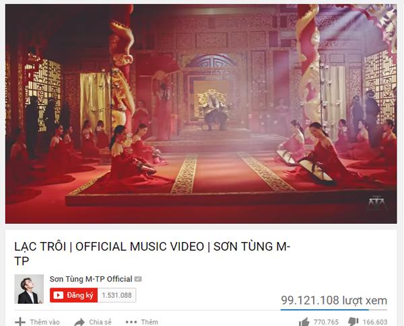This screenshot has height=326, width=404.
Task: Click the Sơn Tùng channel avatar thumbnail
Action: [x=29, y=289]
